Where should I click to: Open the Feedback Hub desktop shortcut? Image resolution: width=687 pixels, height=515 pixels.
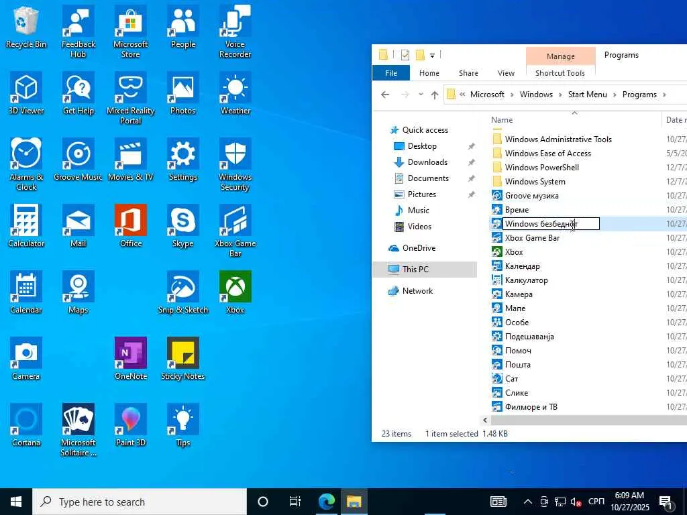(x=78, y=32)
